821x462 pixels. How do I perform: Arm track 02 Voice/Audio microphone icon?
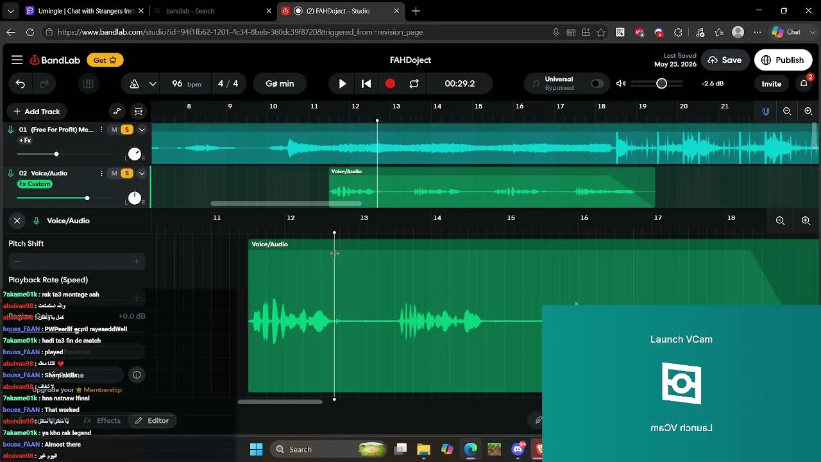click(10, 173)
